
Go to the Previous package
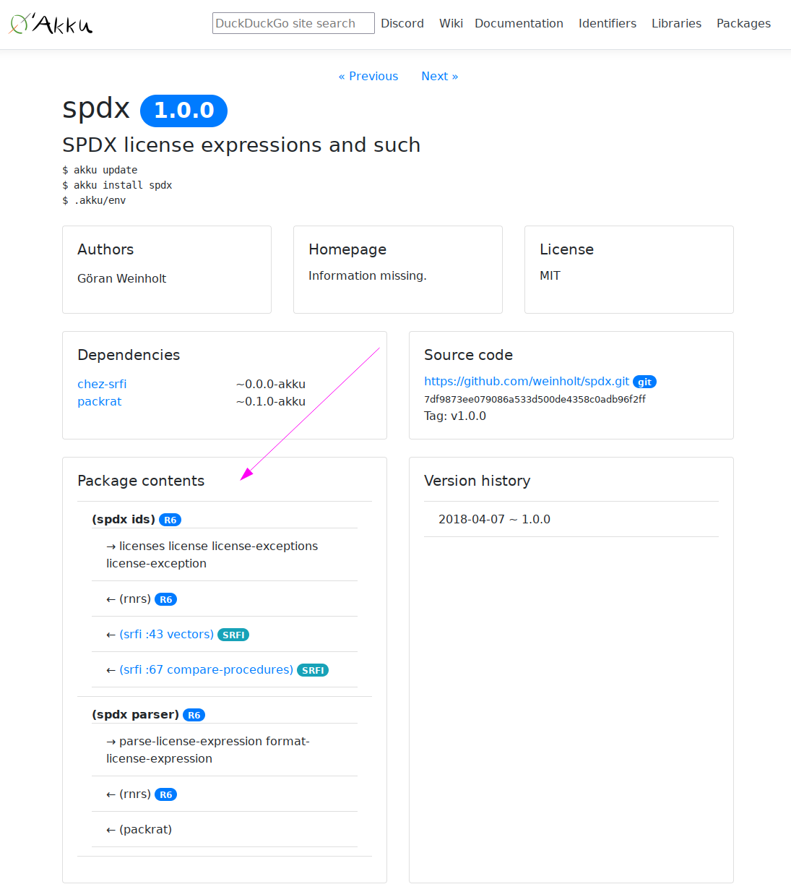click(368, 76)
